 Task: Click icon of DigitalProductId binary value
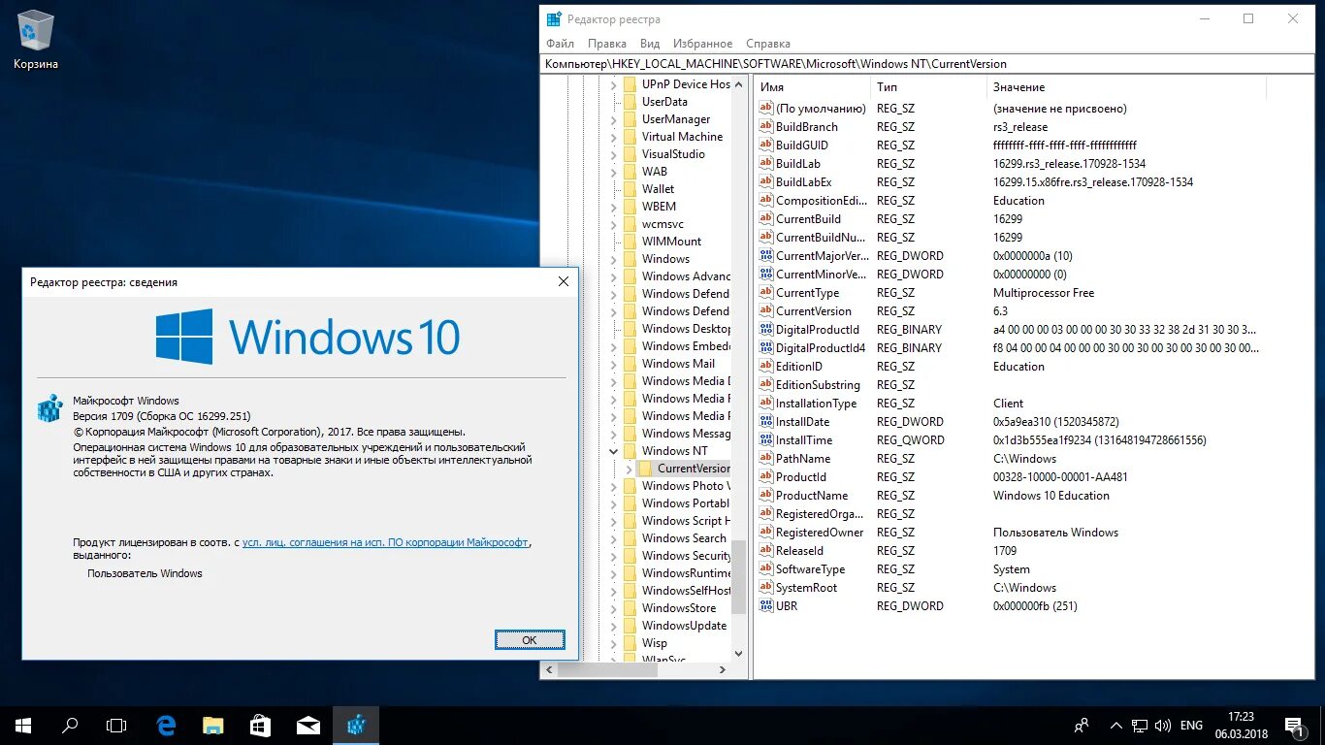click(x=766, y=330)
